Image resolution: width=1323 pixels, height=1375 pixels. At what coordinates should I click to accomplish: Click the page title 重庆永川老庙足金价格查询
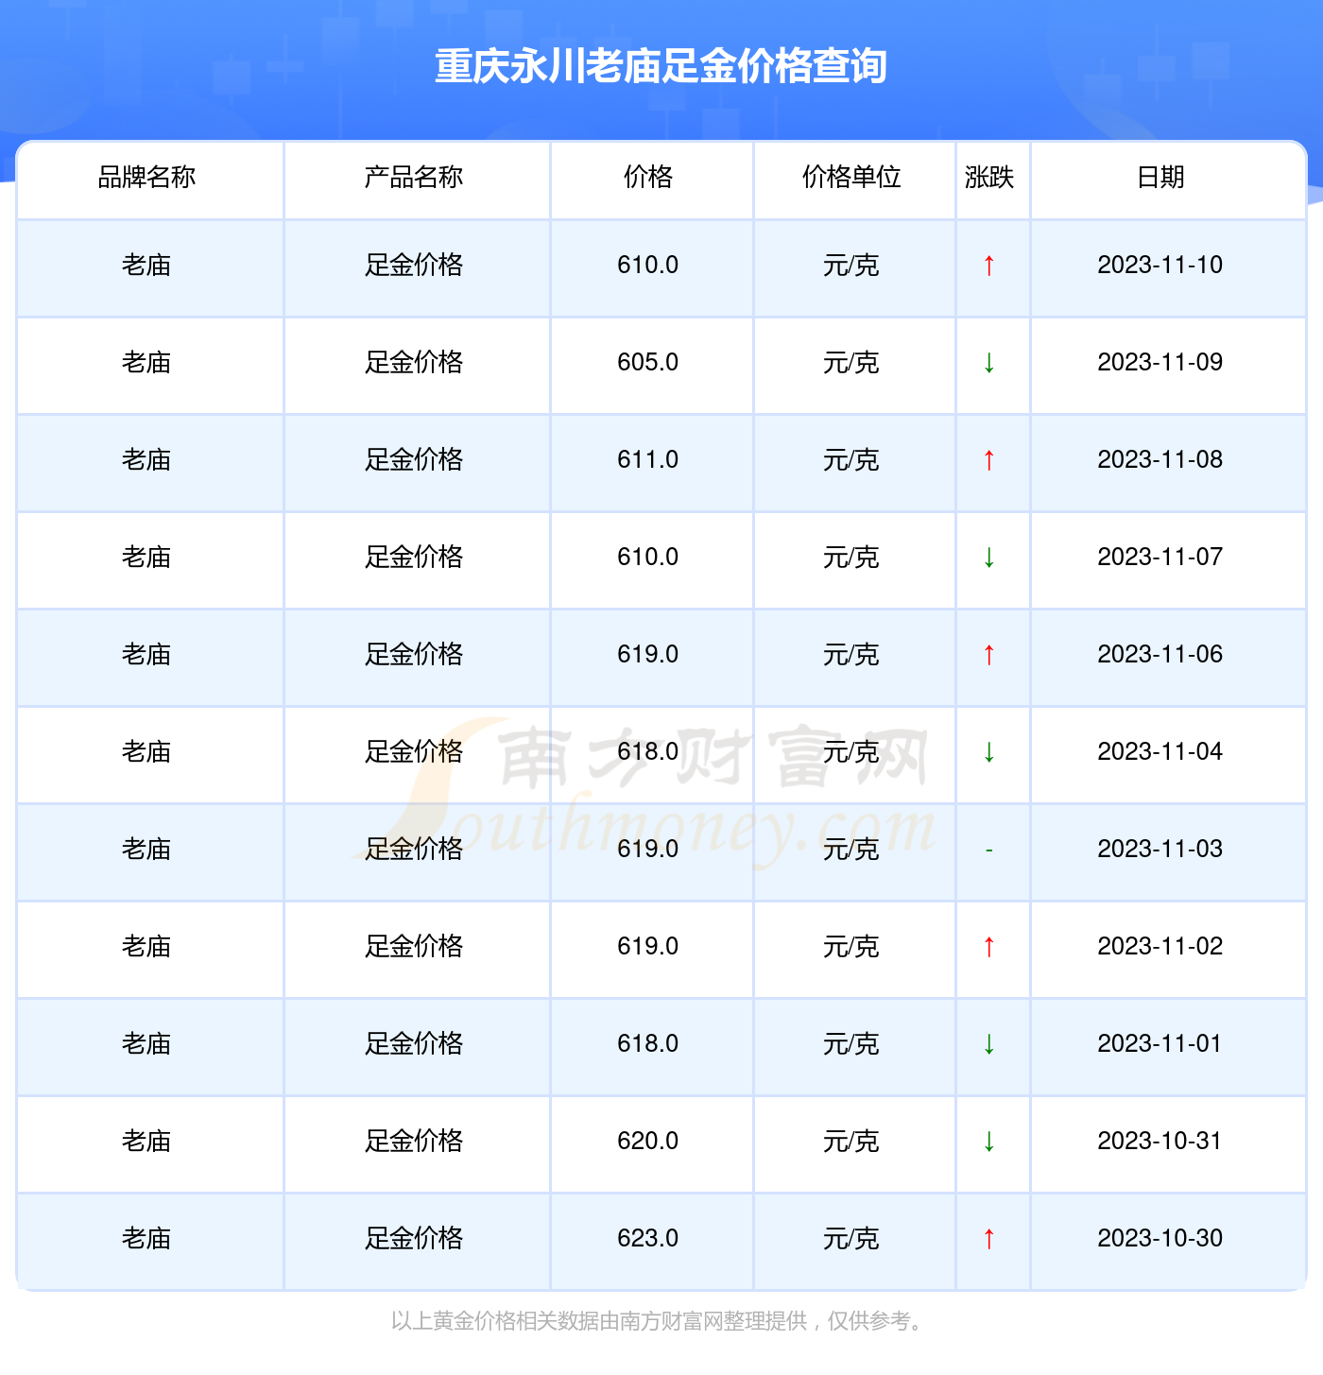(x=661, y=66)
